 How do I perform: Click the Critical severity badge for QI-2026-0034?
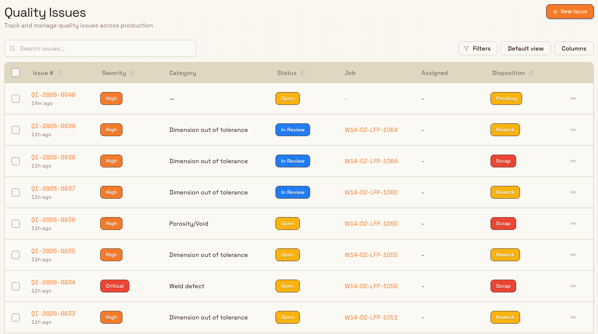[115, 286]
